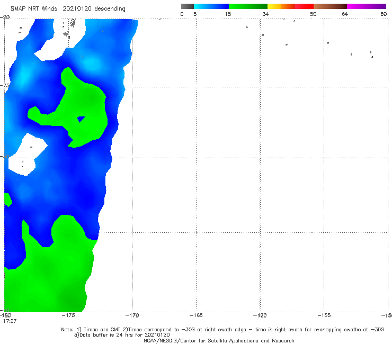Click the 'SMAP NRT Winds' title text

point(34,8)
